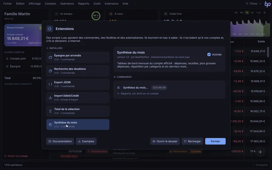Select the Total de la sélection extension
Screen dimensions: 272x170
point(78,111)
